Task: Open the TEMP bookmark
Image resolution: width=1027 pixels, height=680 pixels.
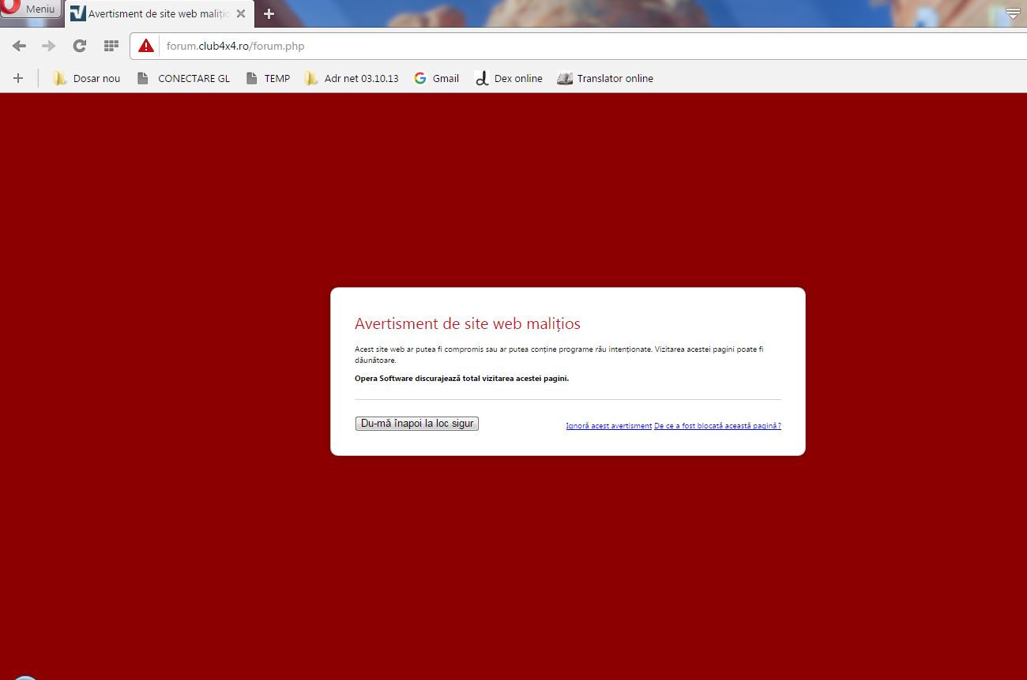Action: 269,78
